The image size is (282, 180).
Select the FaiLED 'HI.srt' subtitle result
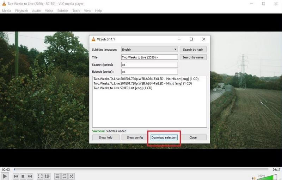click(143, 83)
